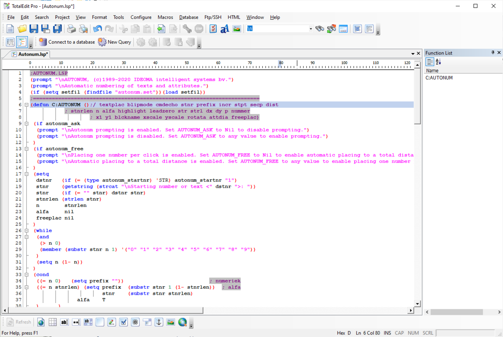Viewport: 503px width, 337px height.
Task: Open a file with the folder icon
Action: click(x=22, y=29)
